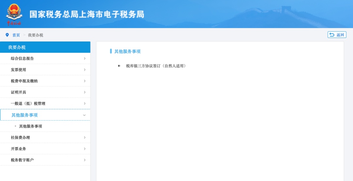Click the tax bureau national emblem logo
The image size is (353, 181).
pos(14,13)
